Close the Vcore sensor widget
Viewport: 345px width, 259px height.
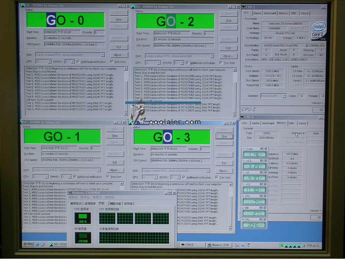click(265, 149)
